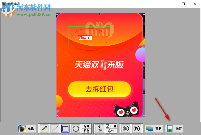
Task: Click the 河东软件 text annotation
Action: (x=85, y=38)
